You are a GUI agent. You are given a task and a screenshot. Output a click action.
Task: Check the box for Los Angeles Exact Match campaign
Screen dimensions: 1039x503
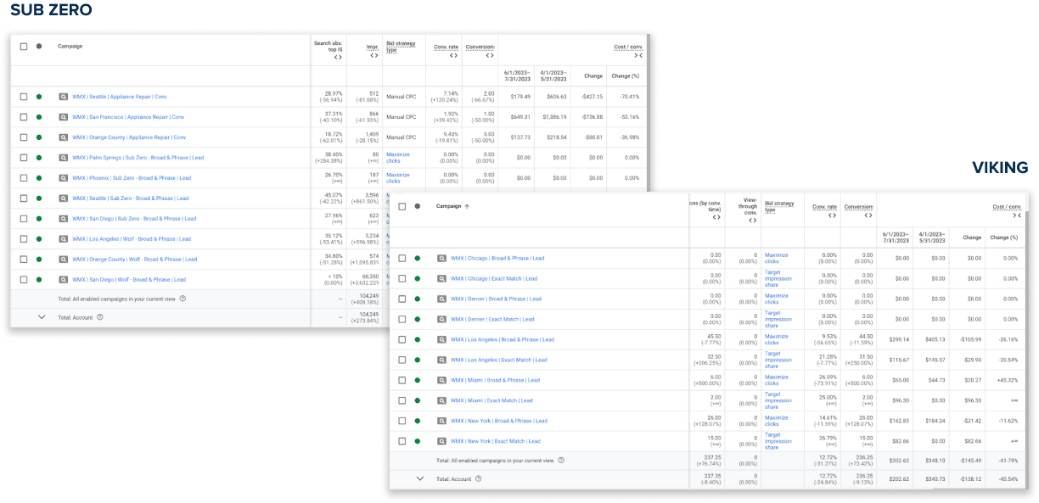(402, 360)
